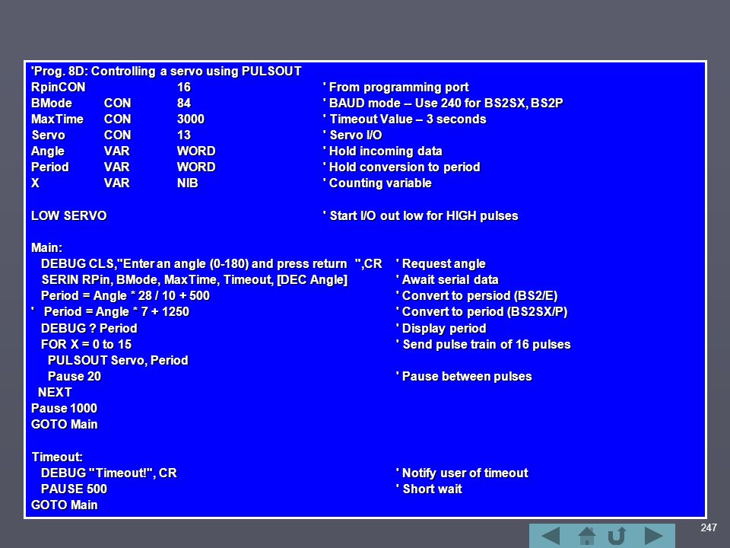Select comment ' Convert to persiod (BS2/E)
The width and height of the screenshot is (730, 548).
pos(477,296)
